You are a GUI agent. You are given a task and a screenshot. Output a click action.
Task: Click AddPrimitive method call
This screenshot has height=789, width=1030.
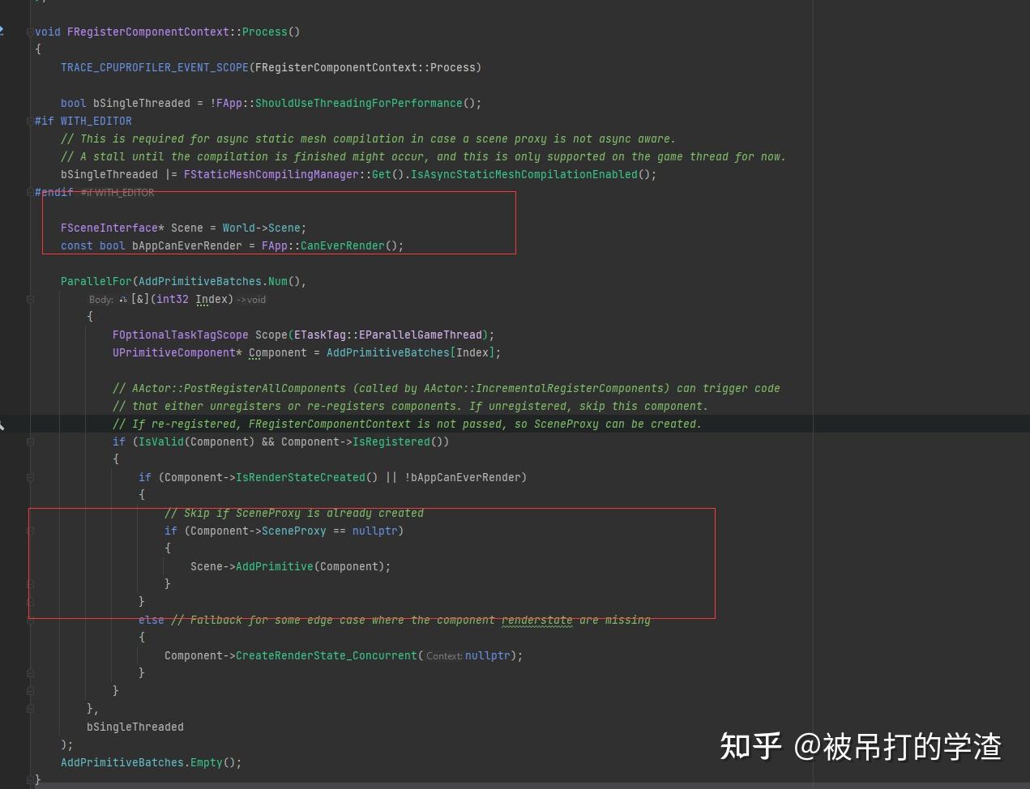coord(275,566)
